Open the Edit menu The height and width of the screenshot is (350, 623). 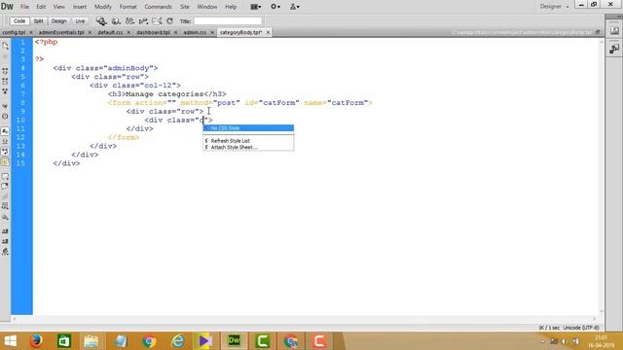(41, 7)
